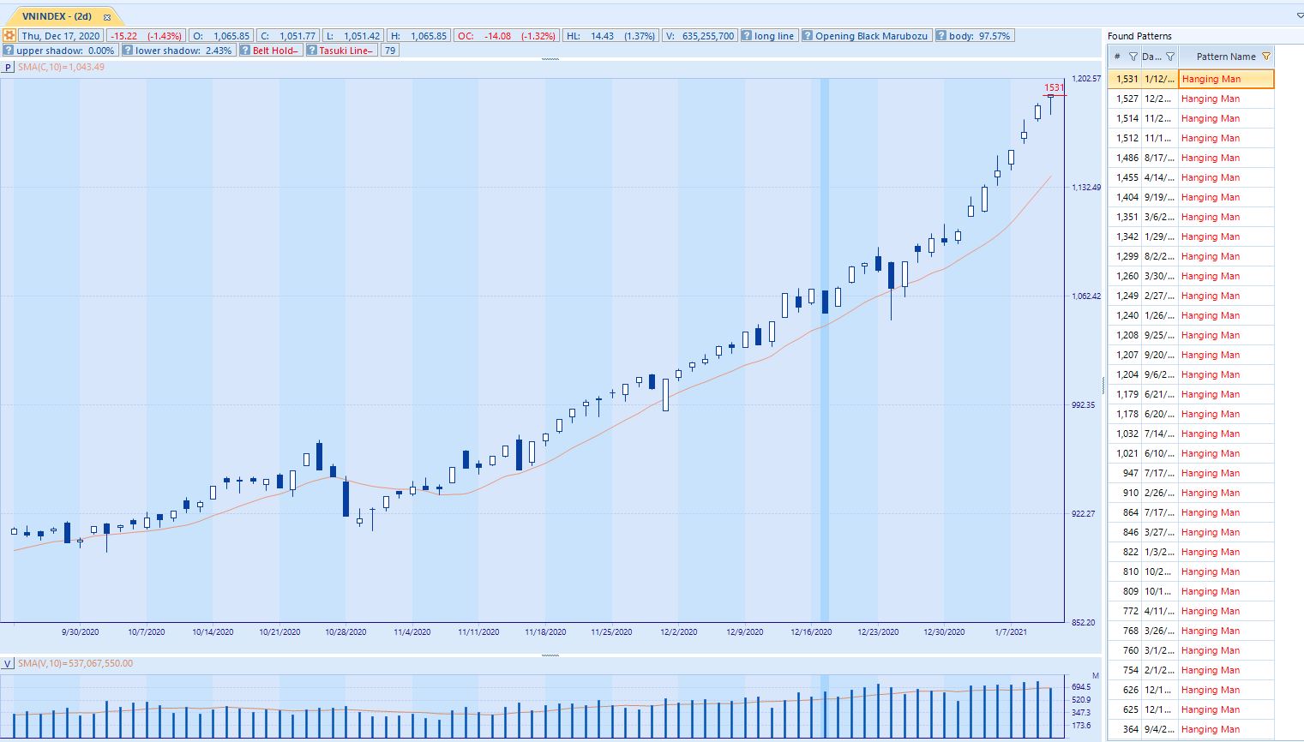
Task: Select the VNINDEX (2d) chart tab
Action: [57, 17]
